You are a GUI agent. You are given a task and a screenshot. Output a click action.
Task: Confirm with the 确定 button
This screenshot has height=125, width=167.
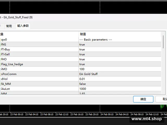point(143,99)
